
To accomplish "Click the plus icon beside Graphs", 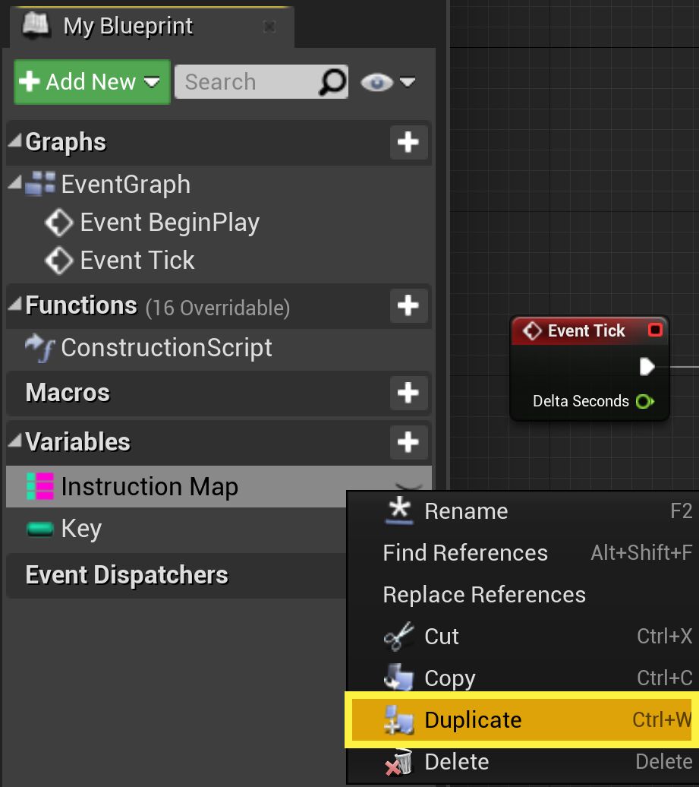I will 408,142.
